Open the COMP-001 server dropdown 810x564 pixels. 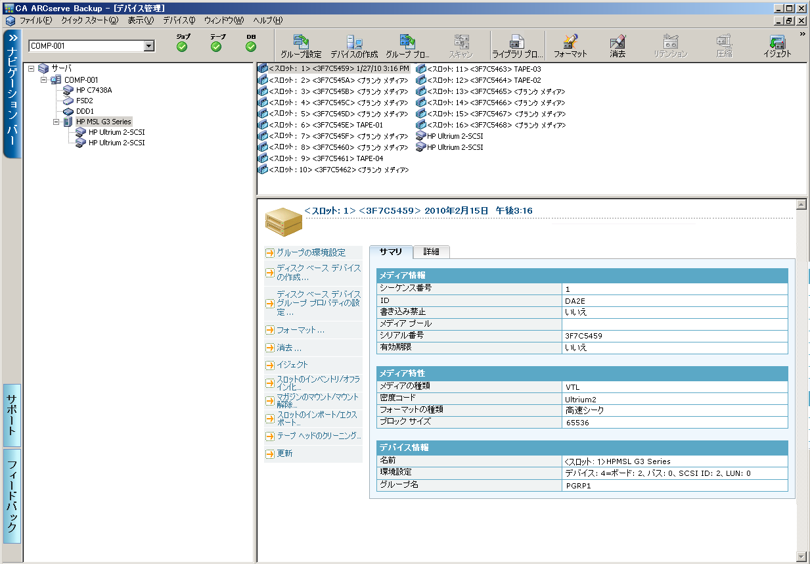(x=148, y=46)
